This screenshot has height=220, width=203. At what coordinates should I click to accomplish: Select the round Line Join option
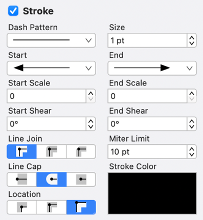[x=51, y=151]
